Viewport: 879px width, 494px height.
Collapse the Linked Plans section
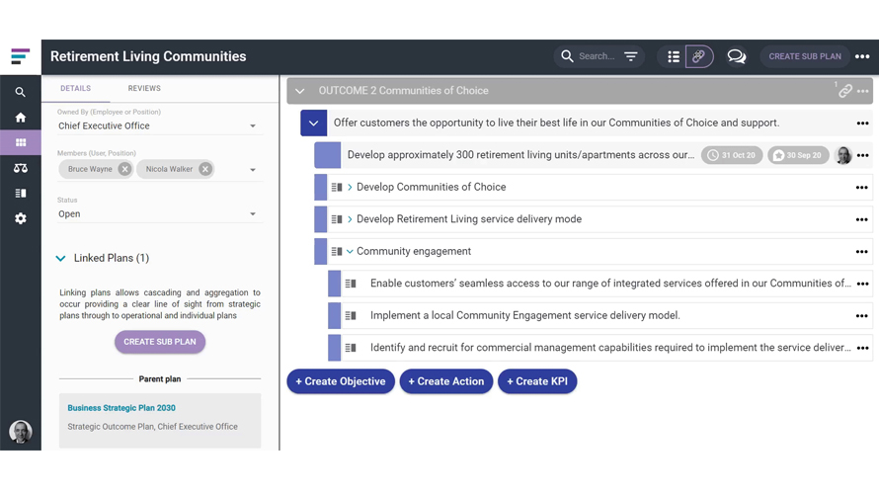61,258
